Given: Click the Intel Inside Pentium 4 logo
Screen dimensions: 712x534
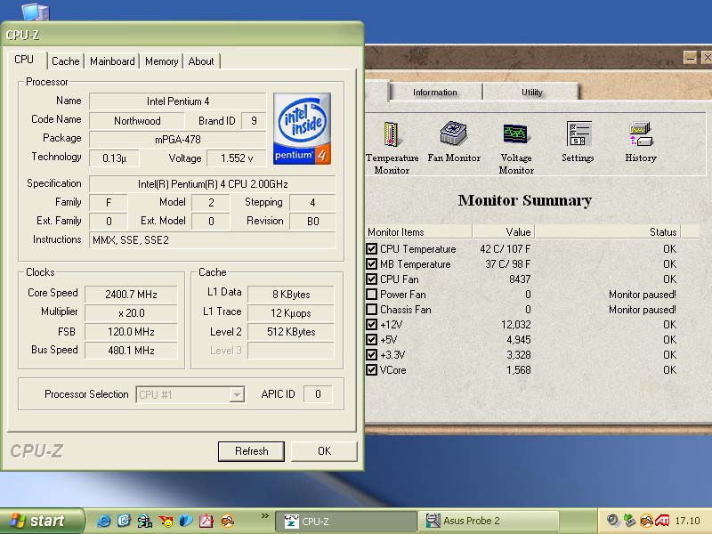Looking at the screenshot, I should coord(302,128).
